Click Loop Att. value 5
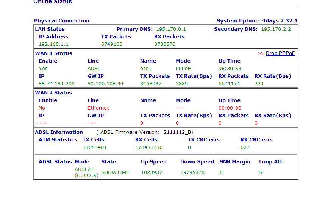325x210 pixels. pos(261,172)
